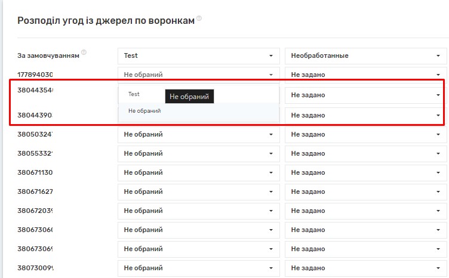Click help icon beside the section title

coord(199,18)
